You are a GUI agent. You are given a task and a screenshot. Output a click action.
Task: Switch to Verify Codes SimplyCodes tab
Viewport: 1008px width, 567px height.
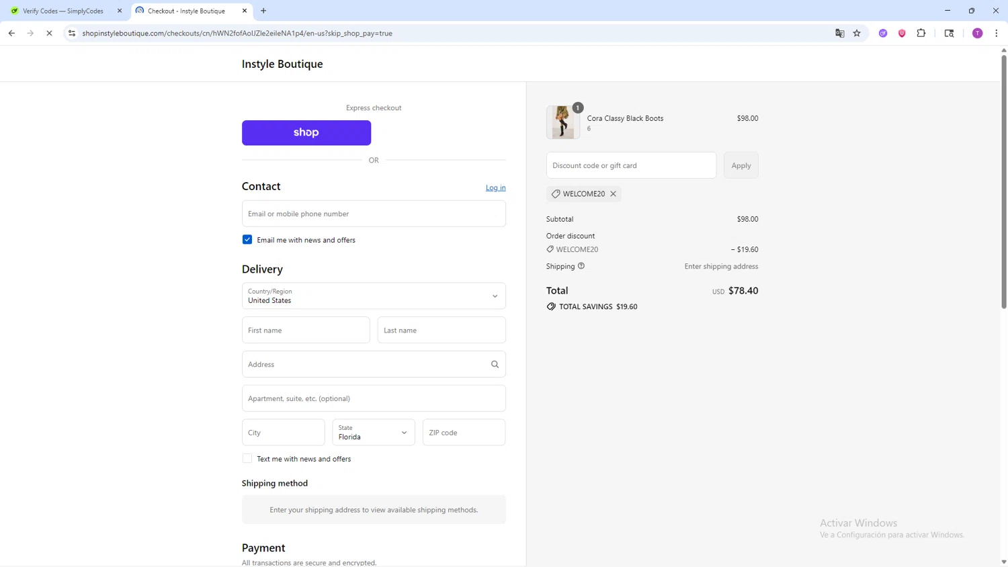coord(63,11)
